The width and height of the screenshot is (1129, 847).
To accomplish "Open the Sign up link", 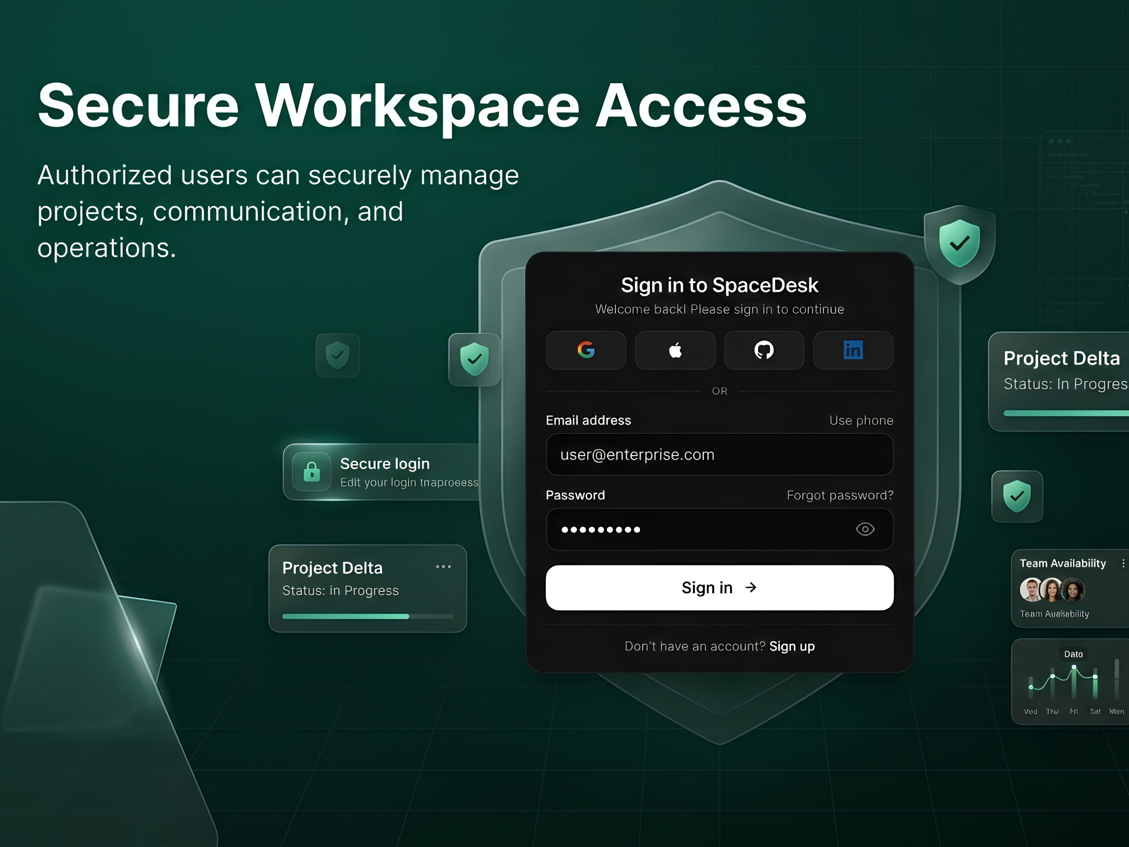I will coord(792,646).
